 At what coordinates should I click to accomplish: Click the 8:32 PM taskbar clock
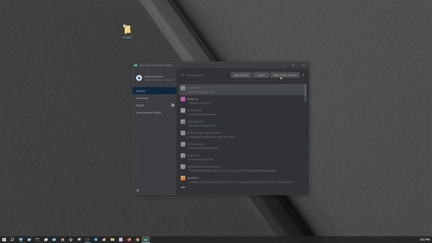pos(425,240)
